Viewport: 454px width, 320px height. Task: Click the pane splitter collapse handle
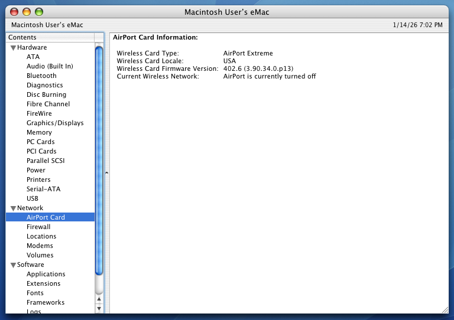pyautogui.click(x=107, y=173)
